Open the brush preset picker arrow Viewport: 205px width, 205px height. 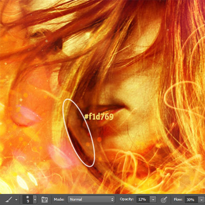click(x=35, y=199)
